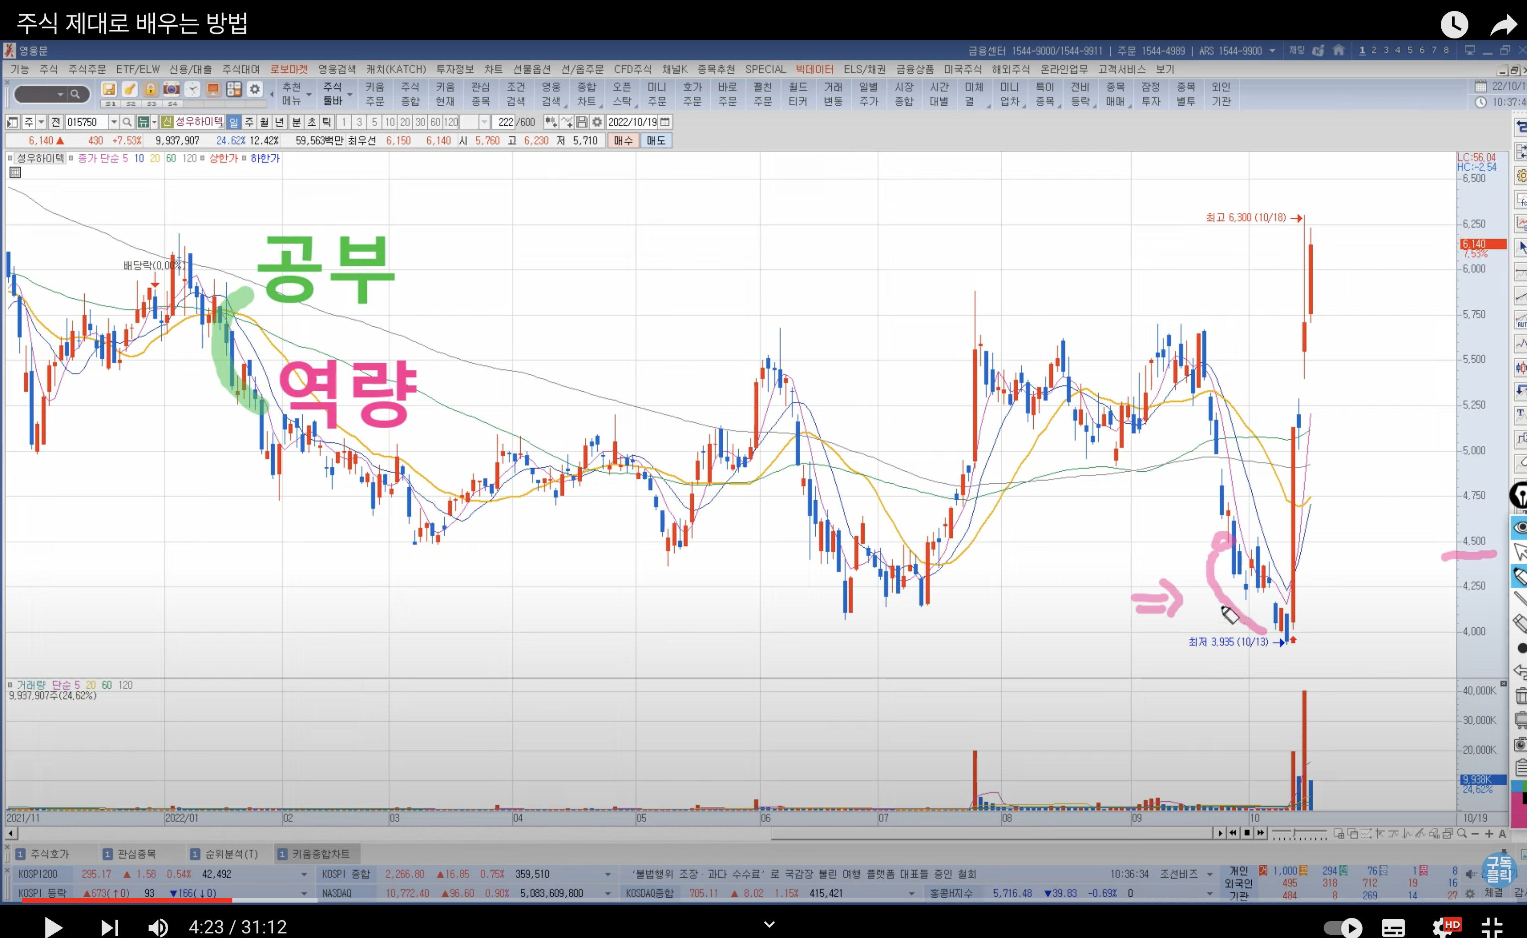Image resolution: width=1527 pixels, height=938 pixels.
Task: Switch to 키움종합차트 tab
Action: [316, 854]
